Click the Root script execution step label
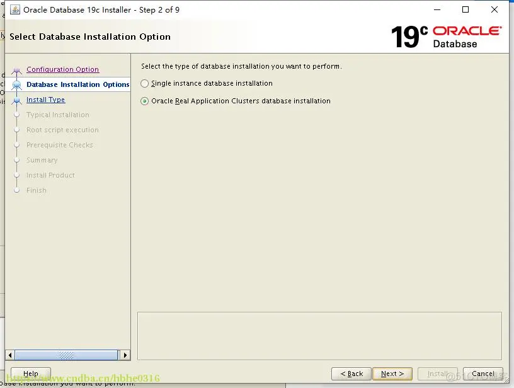The image size is (514, 388). coord(62,130)
